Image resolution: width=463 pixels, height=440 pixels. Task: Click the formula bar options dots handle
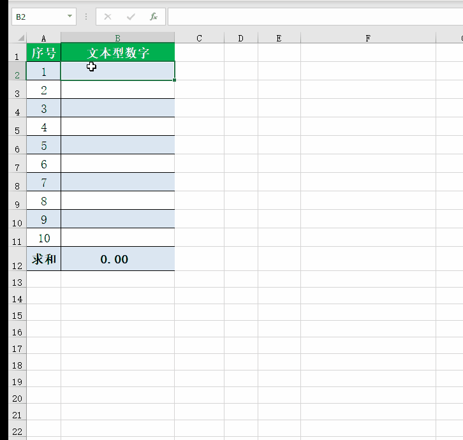click(86, 17)
